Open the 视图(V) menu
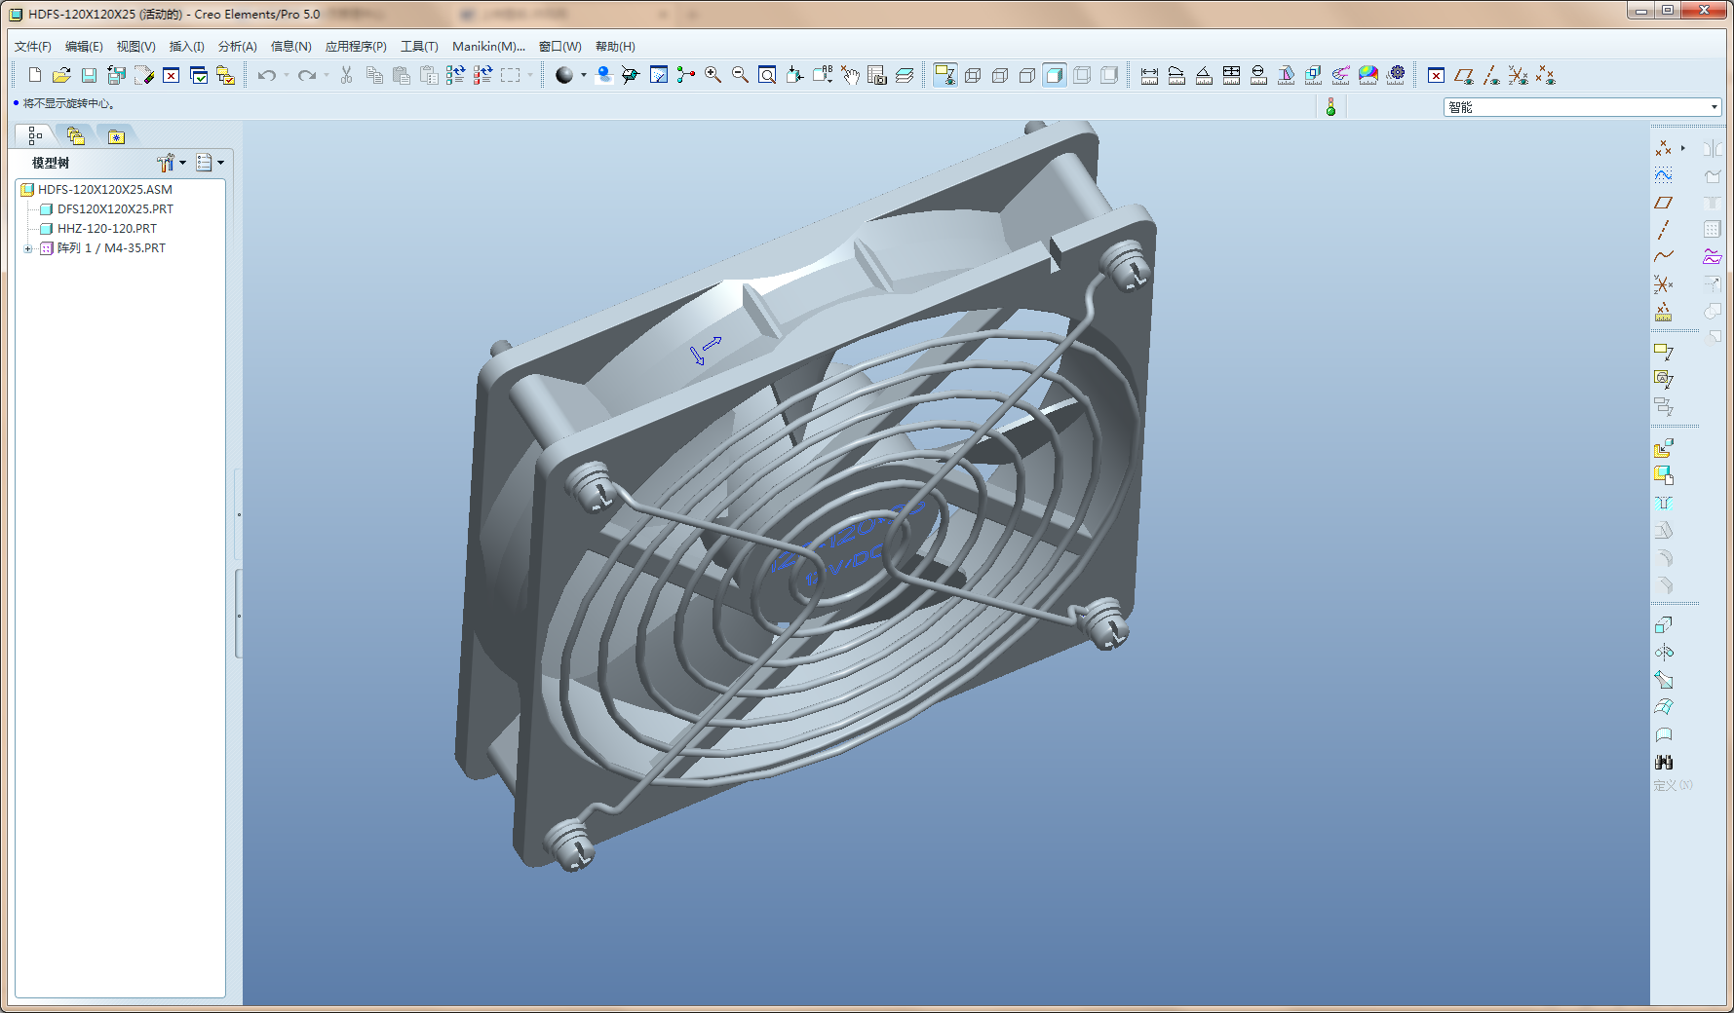This screenshot has height=1013, width=1734. click(135, 47)
